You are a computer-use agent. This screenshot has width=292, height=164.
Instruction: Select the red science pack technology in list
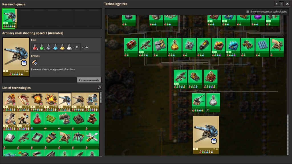coord(37,120)
